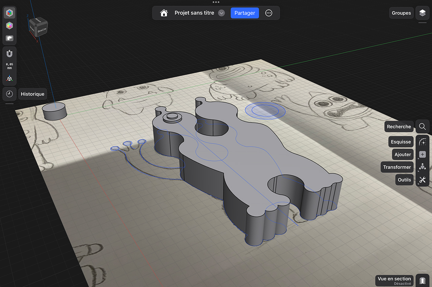Select the Recherche menu label
This screenshot has height=287, width=432.
399,127
